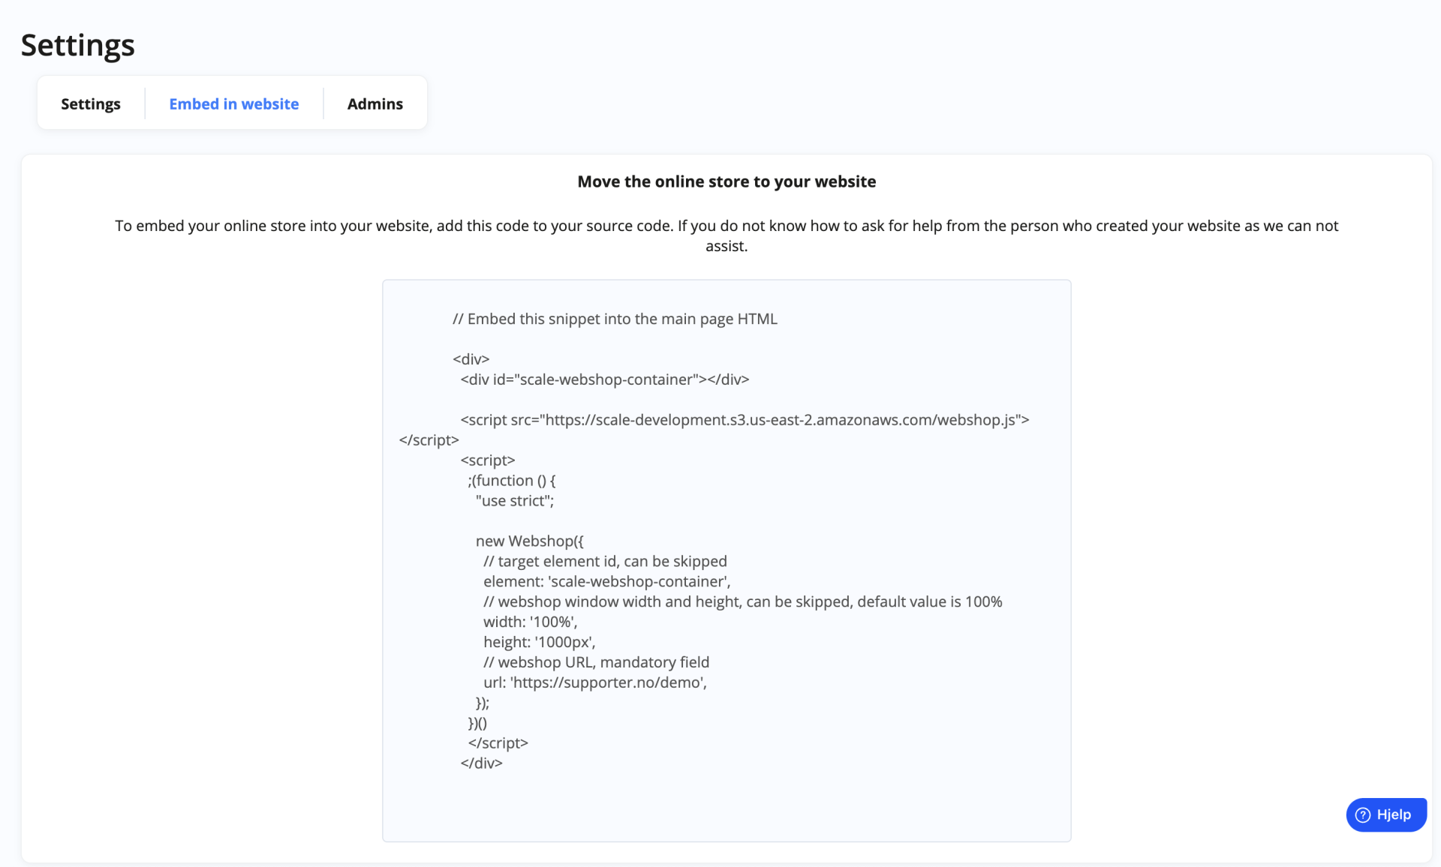This screenshot has height=867, width=1441.
Task: Click the instruction paragraph about embedding your store
Action: tap(727, 235)
